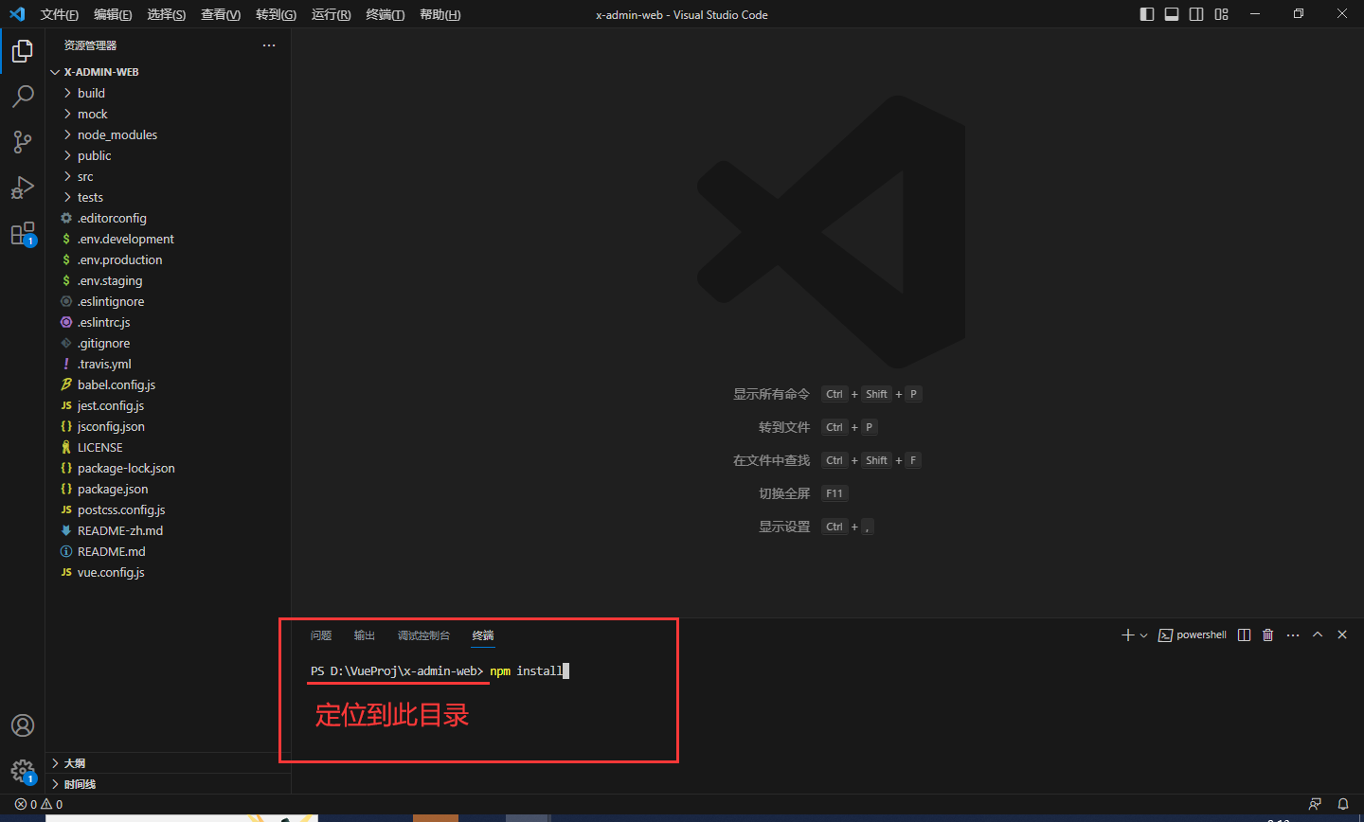Click the explorer more actions ellipsis
The width and height of the screenshot is (1364, 822).
[x=269, y=45]
